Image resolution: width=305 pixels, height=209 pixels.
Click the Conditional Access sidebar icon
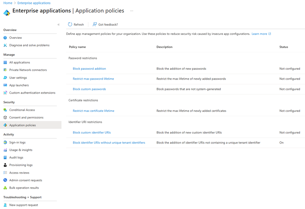tap(5, 110)
